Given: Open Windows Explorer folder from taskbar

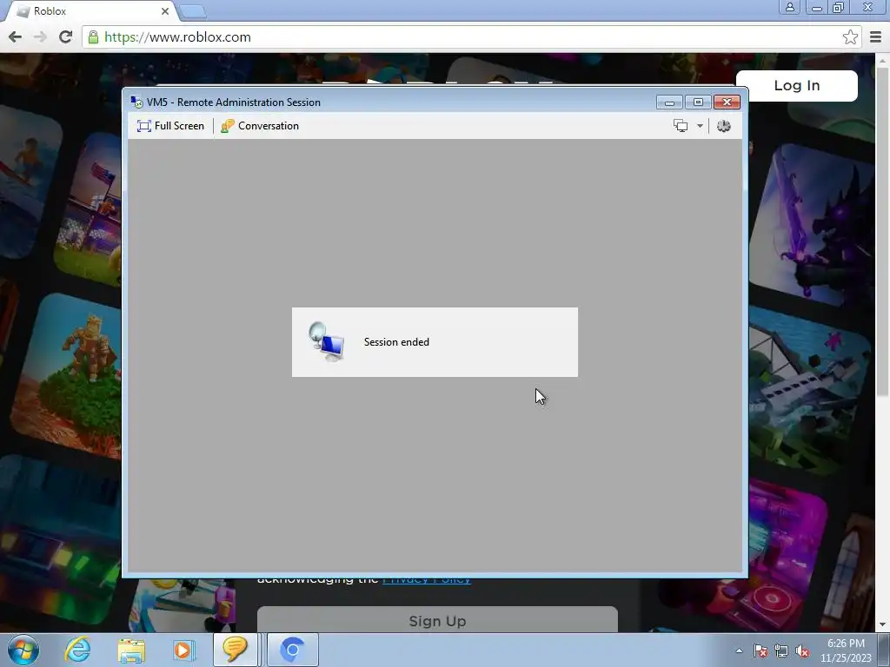Looking at the screenshot, I should [131, 650].
